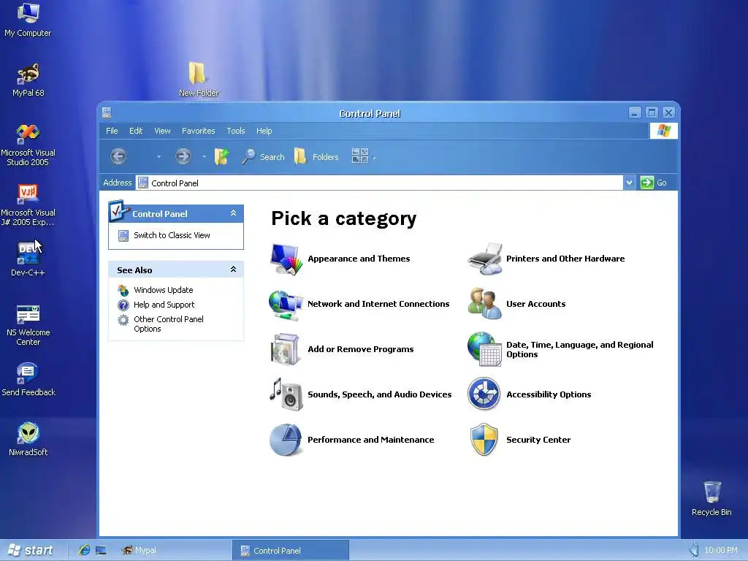Viewport: 748px width, 561px height.
Task: Open the Network and Internet Connections icon
Action: point(286,305)
